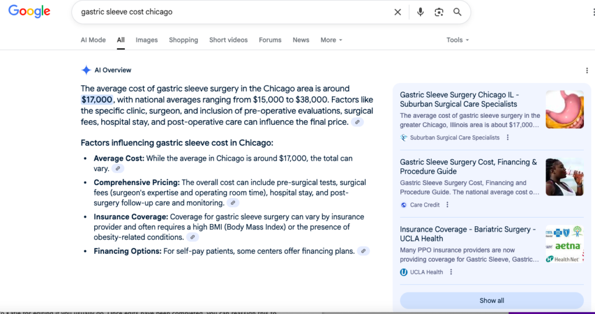Click Suburban Surgical Care Specialists favicon
The height and width of the screenshot is (314, 595).
[x=404, y=138]
